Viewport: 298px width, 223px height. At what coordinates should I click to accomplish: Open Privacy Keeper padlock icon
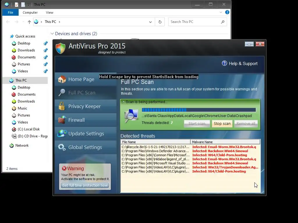click(x=62, y=106)
